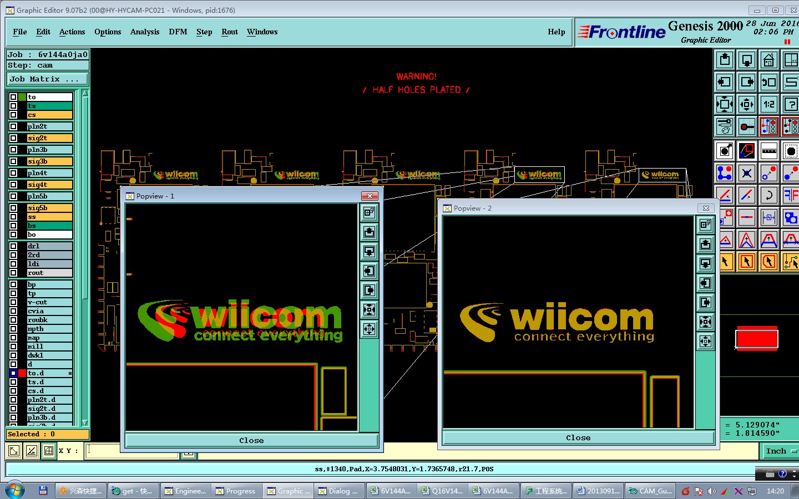Open the CAM_Gu... taskbar item
The height and width of the screenshot is (499, 799).
[x=650, y=491]
